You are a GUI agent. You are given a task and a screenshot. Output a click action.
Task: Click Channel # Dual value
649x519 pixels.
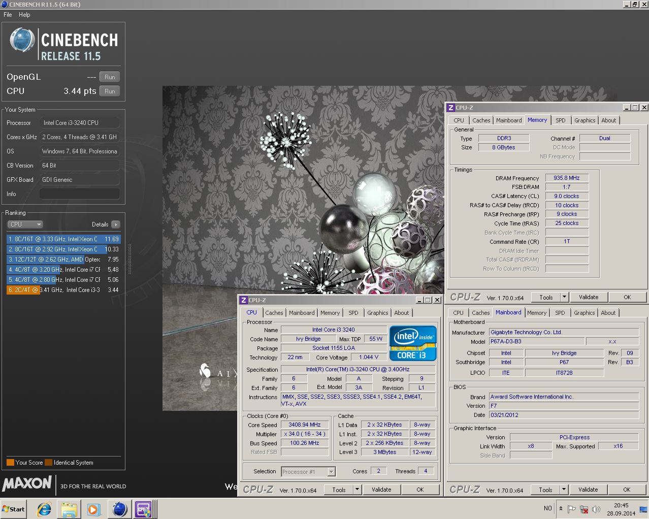tap(604, 138)
